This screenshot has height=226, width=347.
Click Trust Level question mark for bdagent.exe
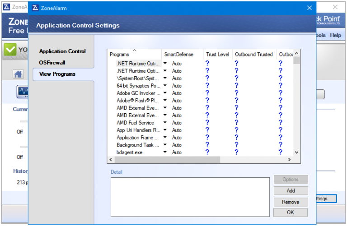[x=207, y=152]
